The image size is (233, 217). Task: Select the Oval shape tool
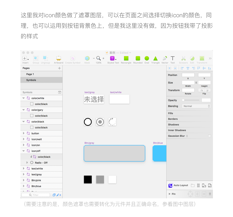[x=147, y=58]
